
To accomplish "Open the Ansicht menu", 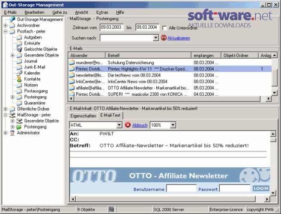I will pyautogui.click(x=81, y=12).
